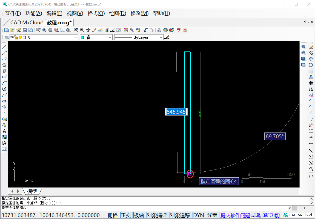Click 提交软件问题或增加新功能 link
Viewport: 315px width, 219px height.
[250, 215]
